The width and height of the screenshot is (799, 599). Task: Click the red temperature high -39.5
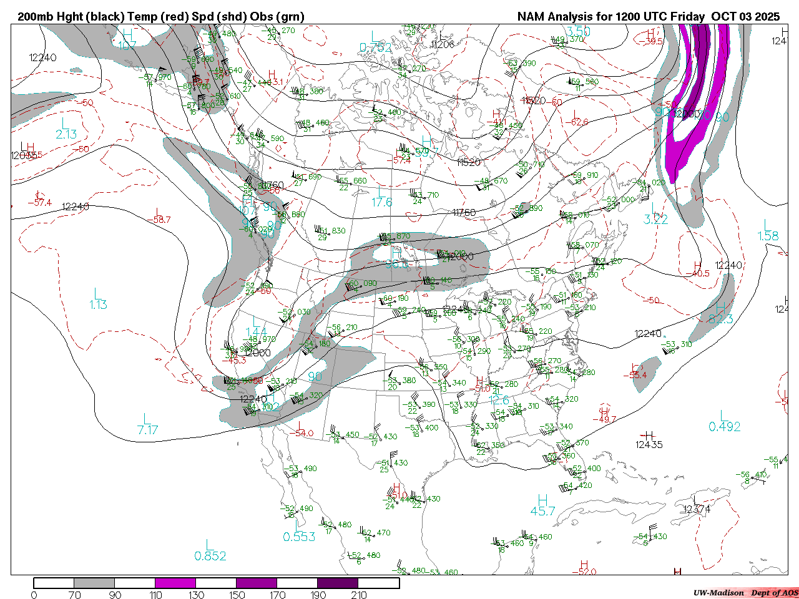coord(651,41)
